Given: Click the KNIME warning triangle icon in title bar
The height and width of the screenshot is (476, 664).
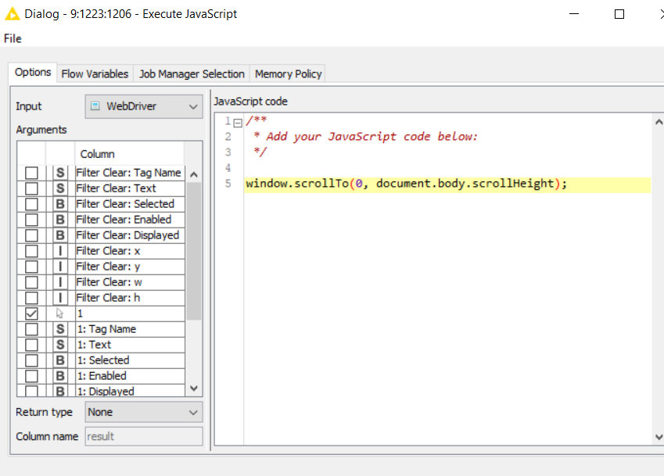Looking at the screenshot, I should pos(12,13).
